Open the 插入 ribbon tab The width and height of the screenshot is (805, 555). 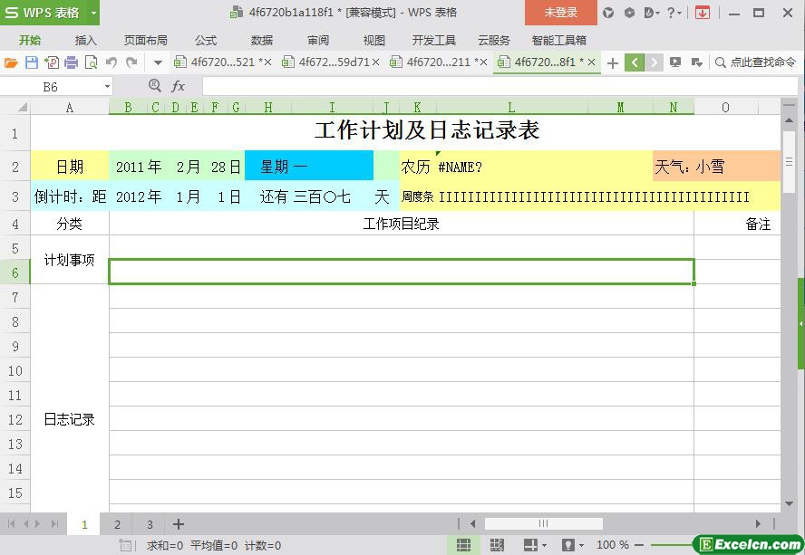tap(85, 40)
